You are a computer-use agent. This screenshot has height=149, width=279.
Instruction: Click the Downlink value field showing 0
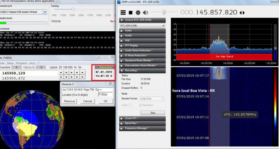coord(16,67)
